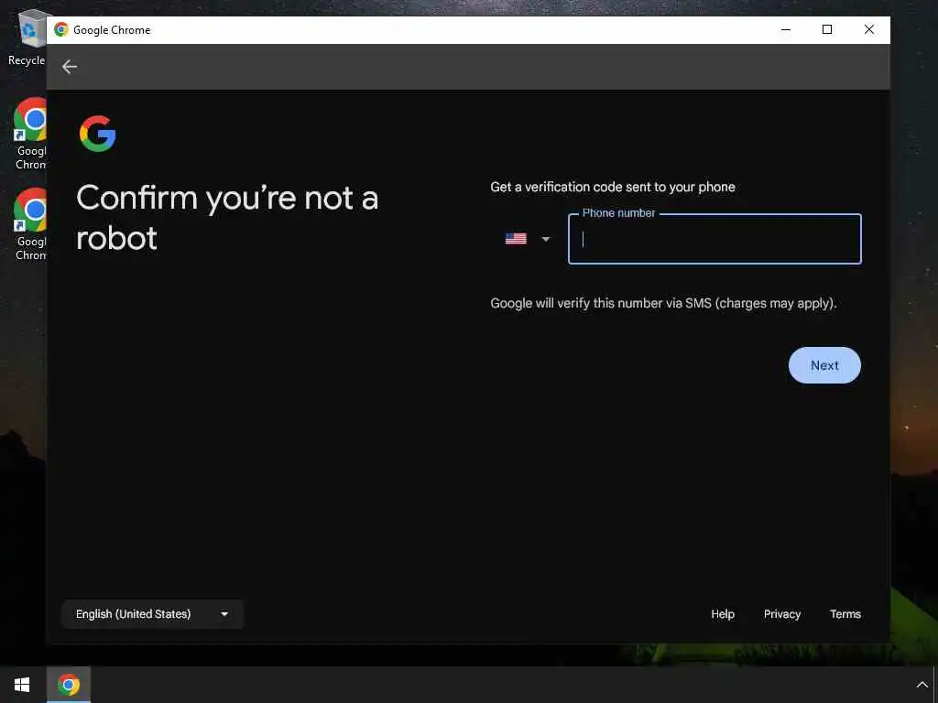Image resolution: width=938 pixels, height=703 pixels.
Task: Open the Terms link
Action: (x=845, y=614)
